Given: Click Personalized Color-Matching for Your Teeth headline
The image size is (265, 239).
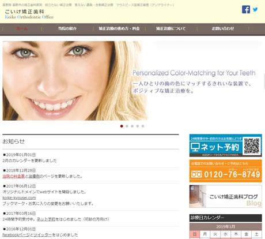Looking at the screenshot, I should (x=194, y=73).
